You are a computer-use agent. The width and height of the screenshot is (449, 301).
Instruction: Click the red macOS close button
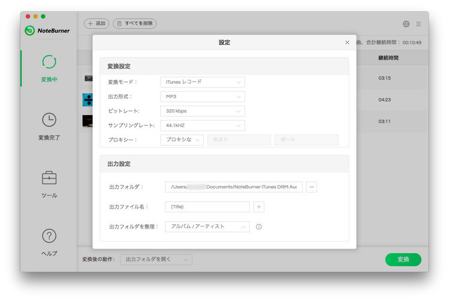pos(28,16)
